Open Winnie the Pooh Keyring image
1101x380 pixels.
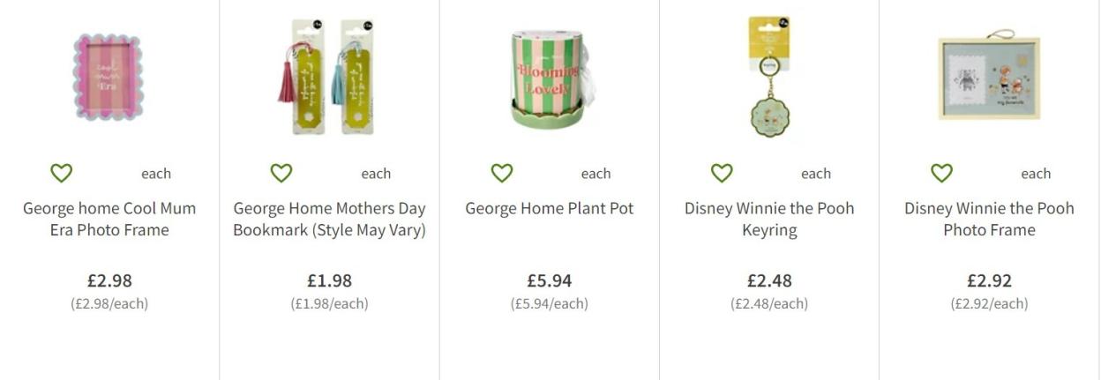769,78
